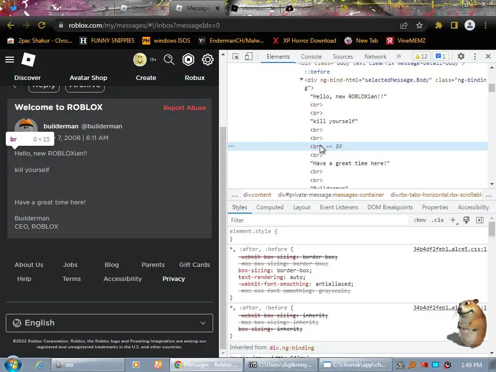Screen dimensions: 496x372
Task: Open DOM Breakpoints tab
Action: pos(390,207)
